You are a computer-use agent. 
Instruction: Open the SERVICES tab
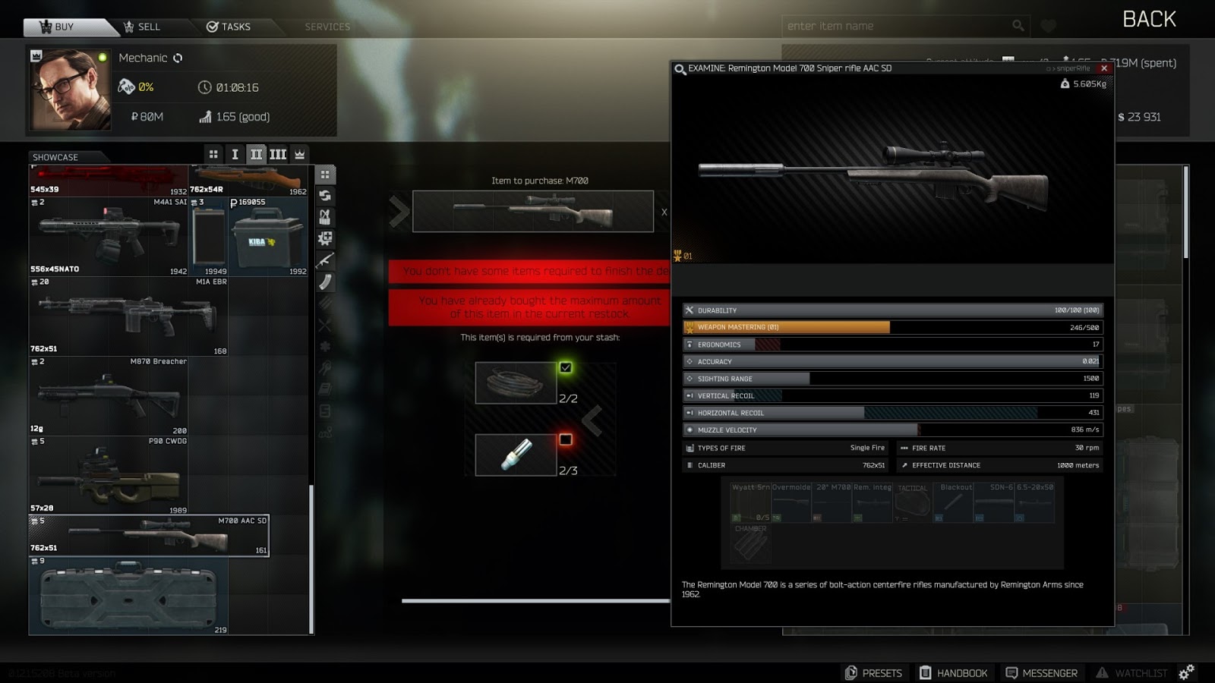[x=327, y=27]
